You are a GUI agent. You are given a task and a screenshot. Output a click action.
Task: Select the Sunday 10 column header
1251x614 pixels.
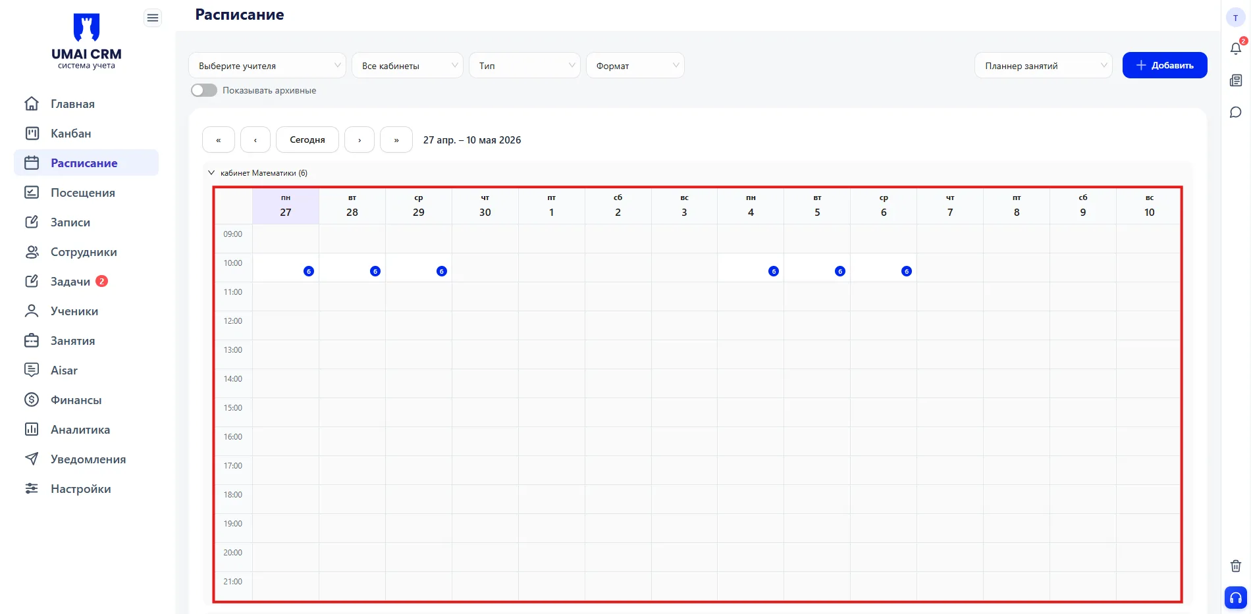pos(1149,206)
